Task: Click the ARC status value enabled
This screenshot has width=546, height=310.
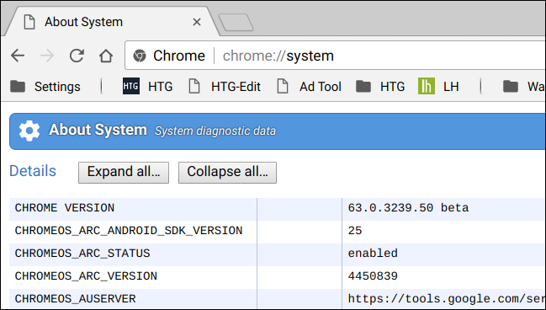Action: click(373, 254)
